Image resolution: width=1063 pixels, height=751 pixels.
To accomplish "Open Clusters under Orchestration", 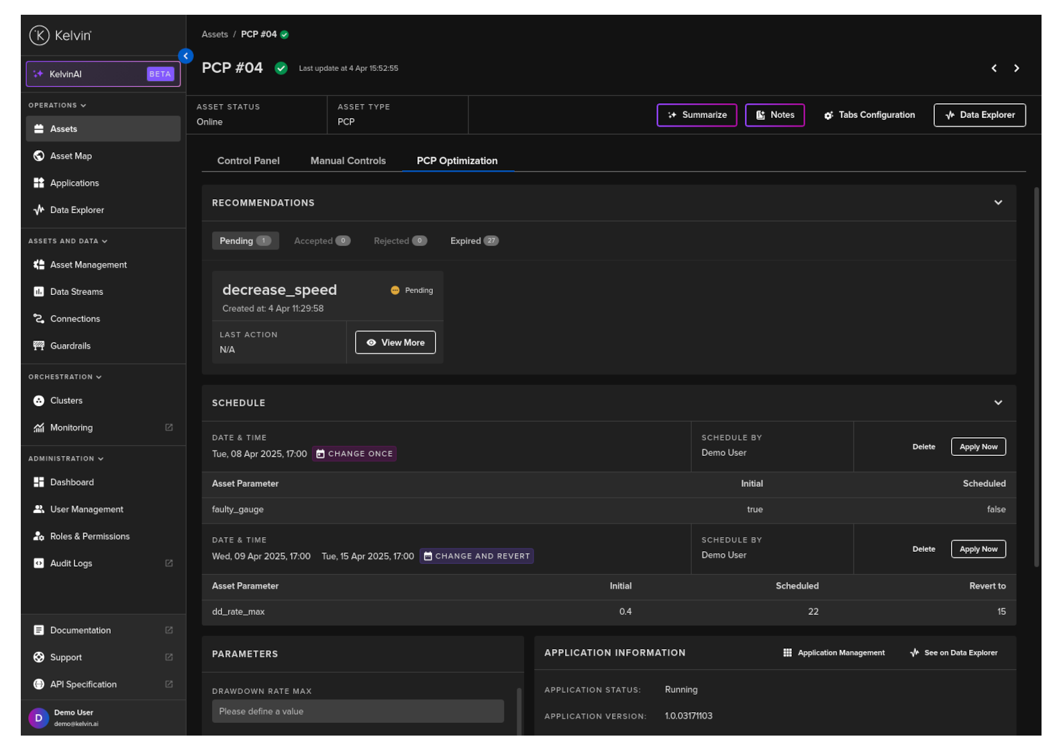I will point(66,401).
